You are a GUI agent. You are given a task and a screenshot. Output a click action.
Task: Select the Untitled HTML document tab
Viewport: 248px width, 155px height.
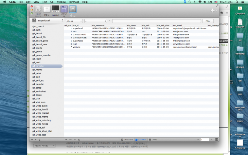pyautogui.click(x=55, y=10)
